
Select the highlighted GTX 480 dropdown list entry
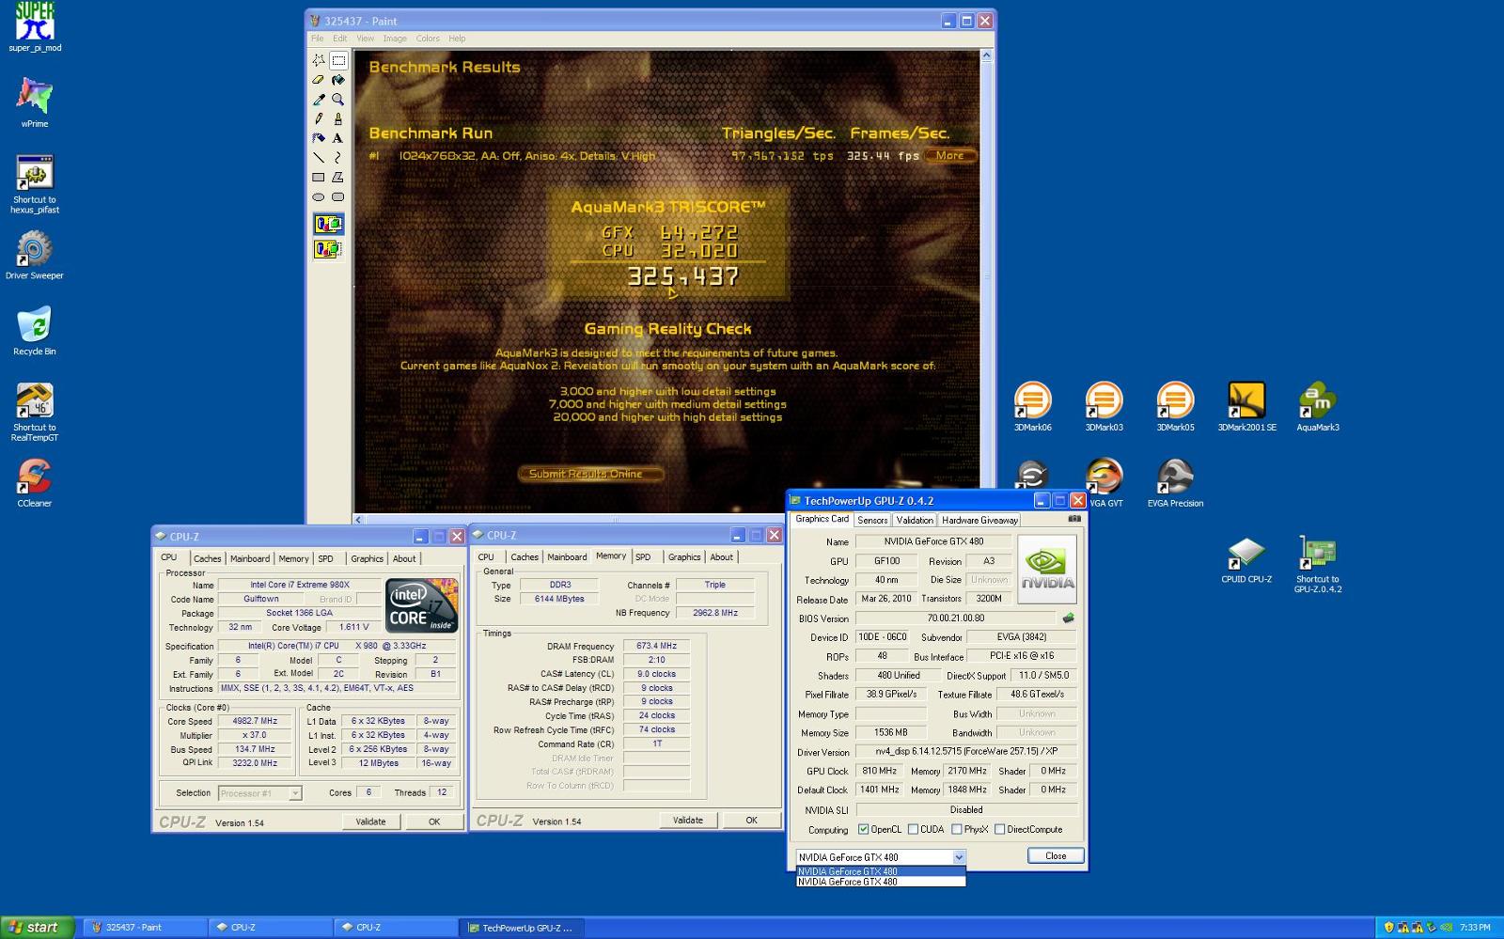click(881, 871)
